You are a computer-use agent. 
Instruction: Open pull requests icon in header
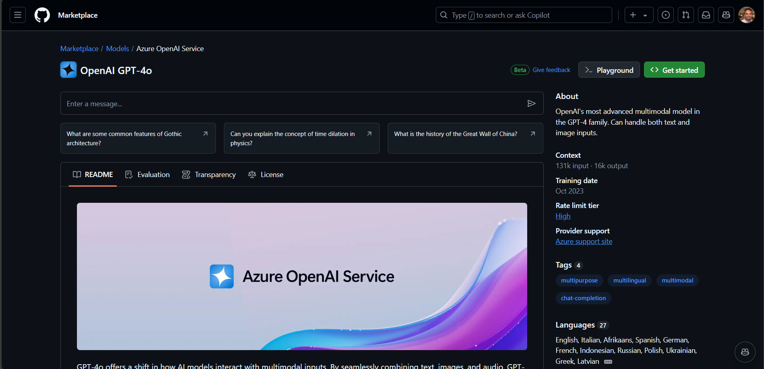[x=686, y=15]
